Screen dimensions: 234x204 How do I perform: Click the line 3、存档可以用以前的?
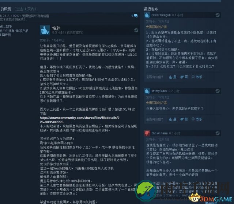(x=163, y=50)
